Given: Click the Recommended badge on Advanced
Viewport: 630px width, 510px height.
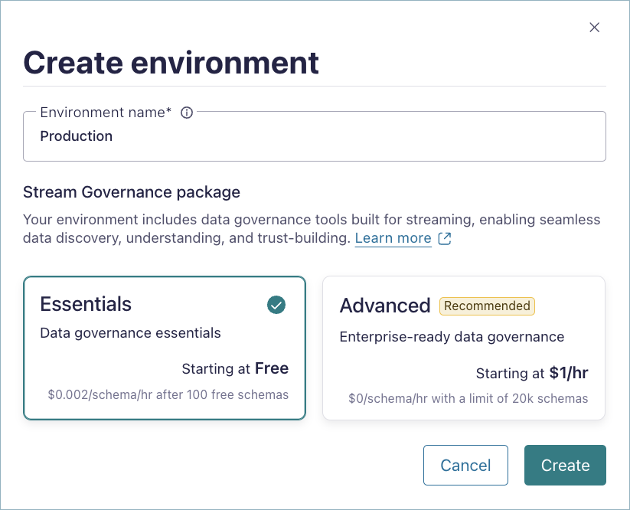Looking at the screenshot, I should pyautogui.click(x=487, y=306).
